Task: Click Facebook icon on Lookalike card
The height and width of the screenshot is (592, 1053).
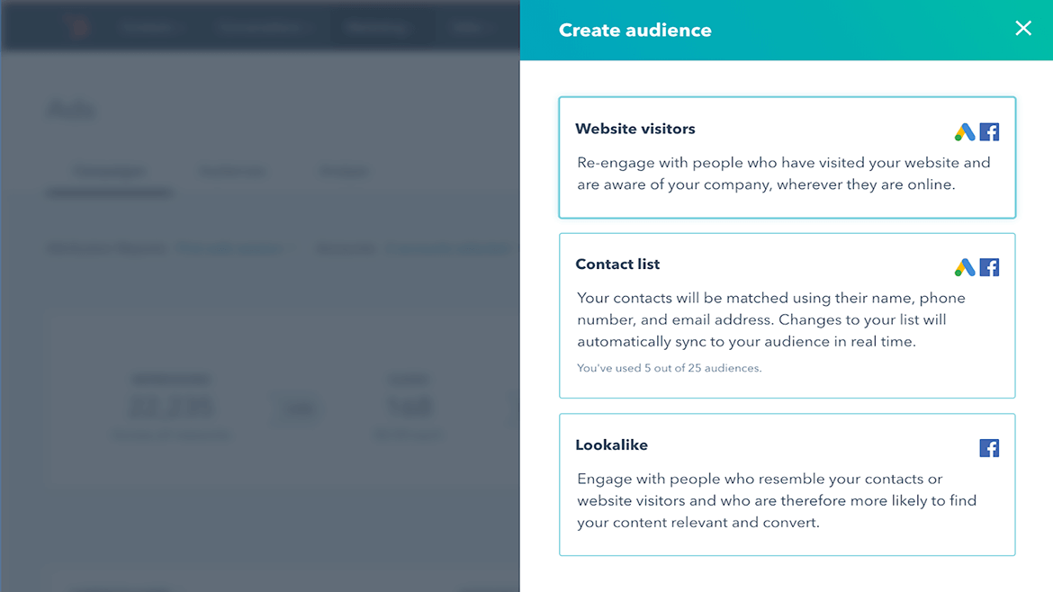Action: click(x=989, y=448)
